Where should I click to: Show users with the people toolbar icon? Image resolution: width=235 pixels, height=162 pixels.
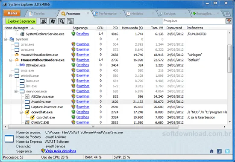[x=43, y=21]
